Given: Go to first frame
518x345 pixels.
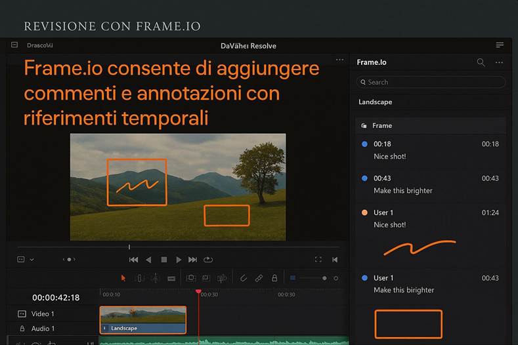Looking at the screenshot, I should (133, 260).
